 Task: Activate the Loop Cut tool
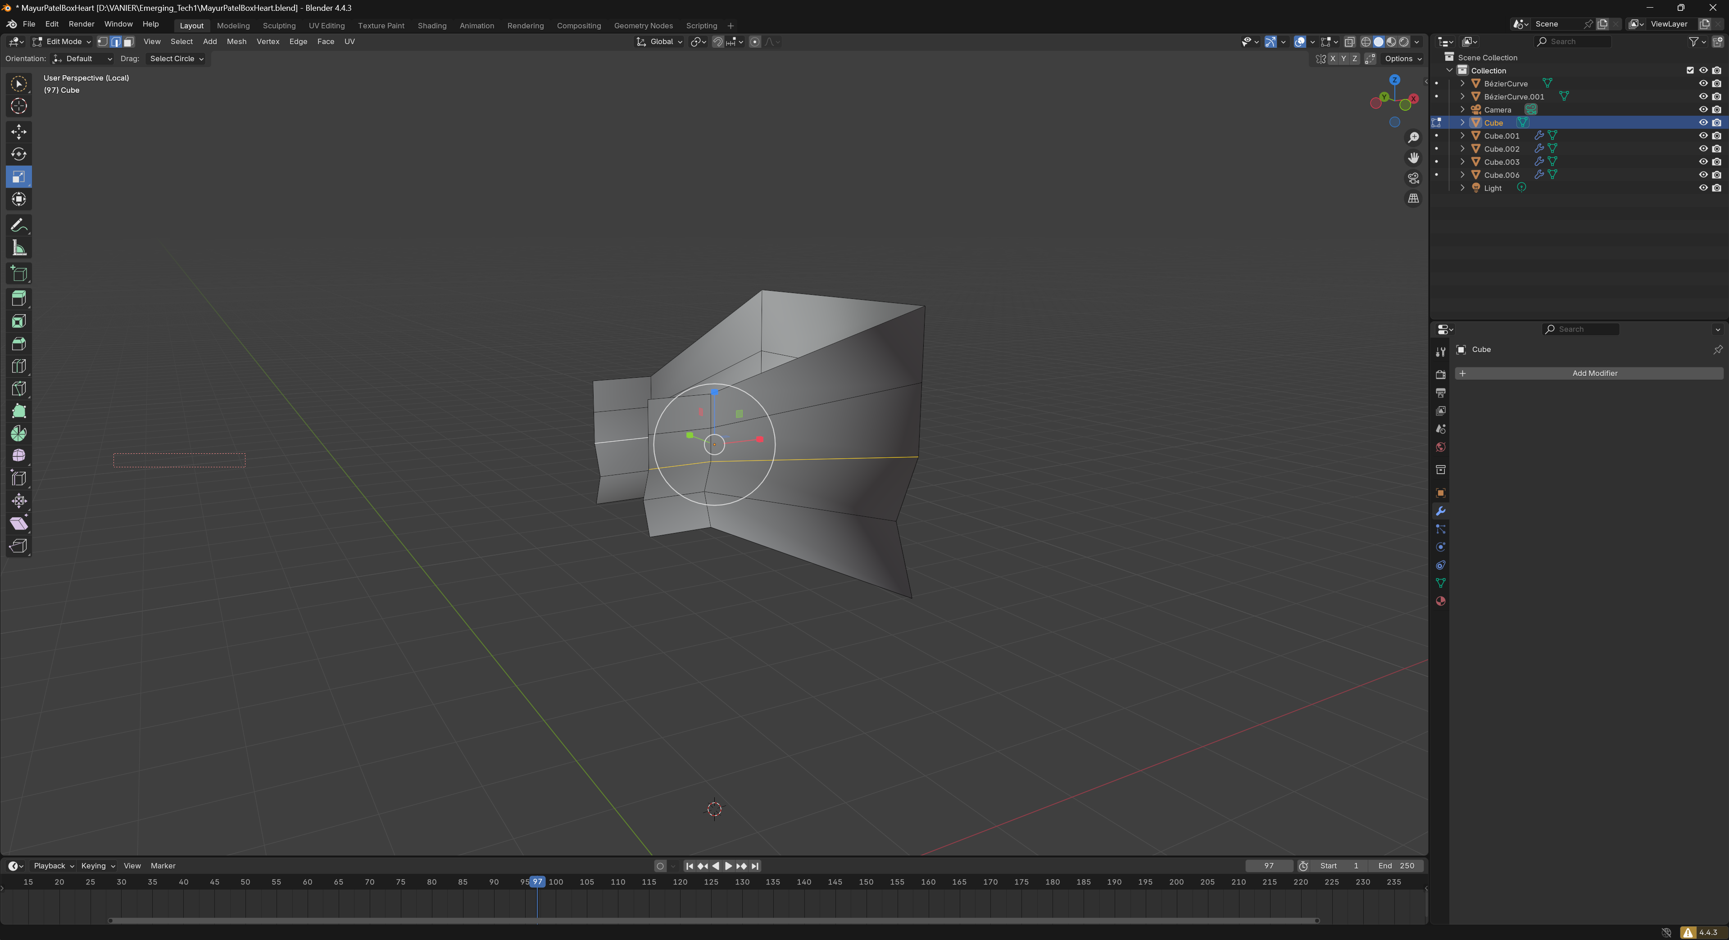pyautogui.click(x=19, y=366)
